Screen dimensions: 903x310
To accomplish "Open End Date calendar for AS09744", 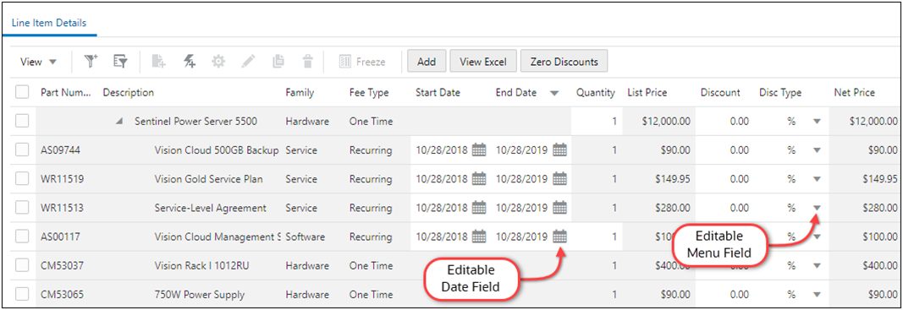I will 559,150.
